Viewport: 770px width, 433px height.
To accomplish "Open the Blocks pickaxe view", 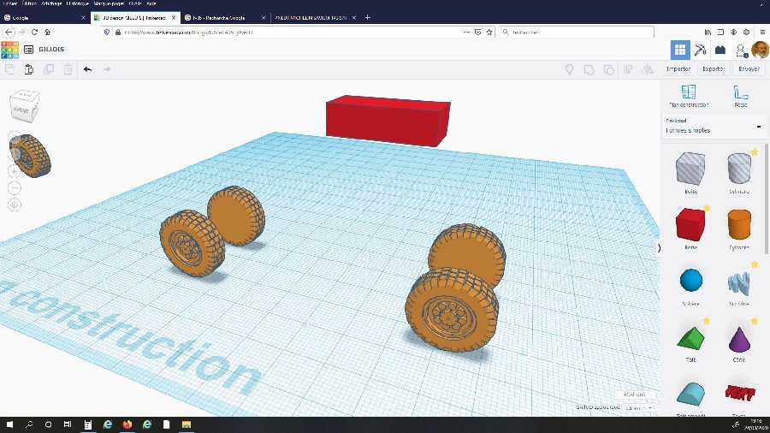I will [700, 50].
